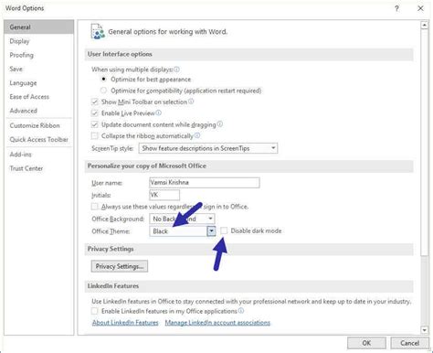Open the Help question mark icon

[x=396, y=8]
